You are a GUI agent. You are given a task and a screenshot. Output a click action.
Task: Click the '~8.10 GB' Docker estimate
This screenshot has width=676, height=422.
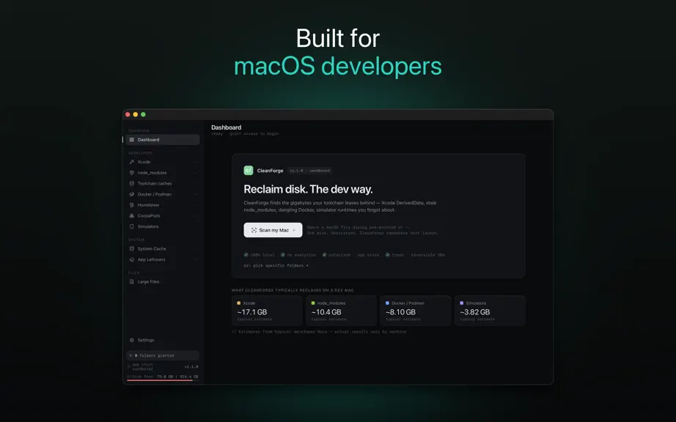tap(400, 312)
